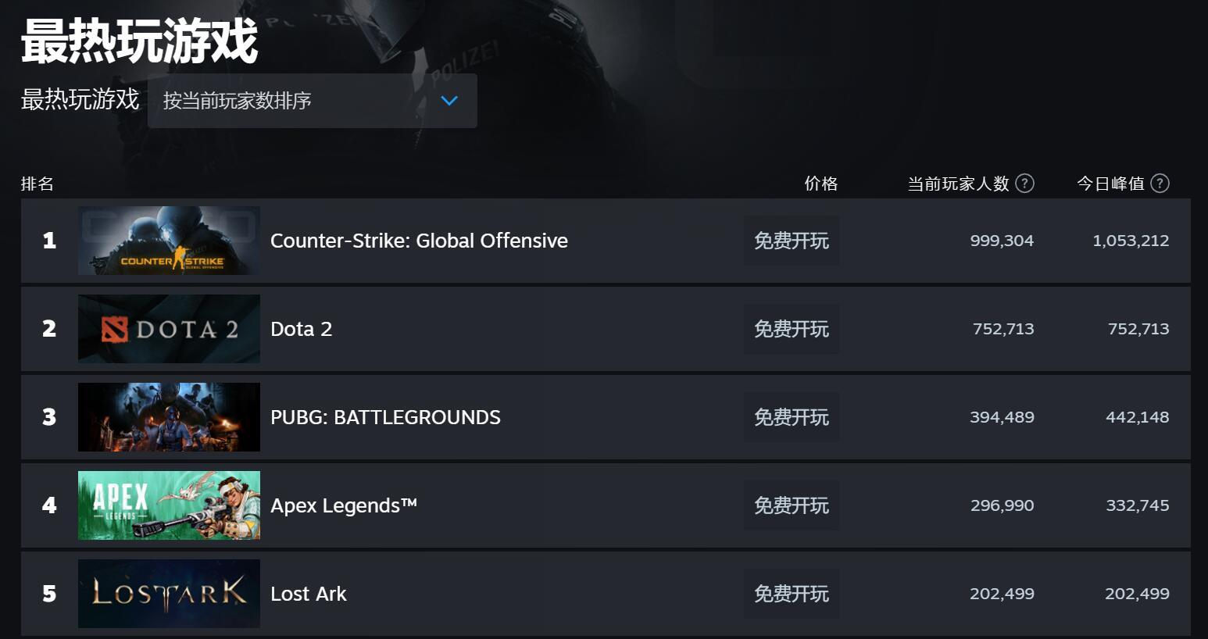Go to the Dota 2 title link
Viewport: 1208px width, 639px height.
pyautogui.click(x=301, y=329)
